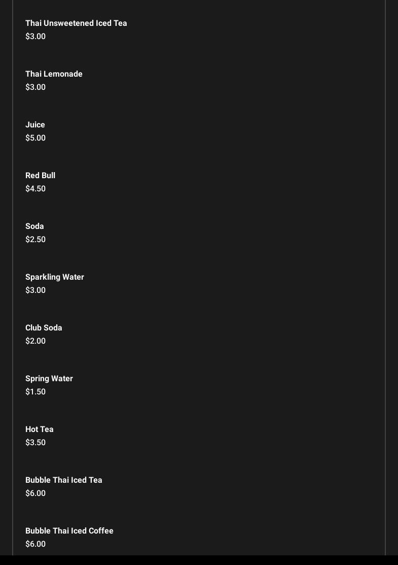Click the $3.00 price under Sparkling Water
This screenshot has width=398, height=565.
click(35, 290)
